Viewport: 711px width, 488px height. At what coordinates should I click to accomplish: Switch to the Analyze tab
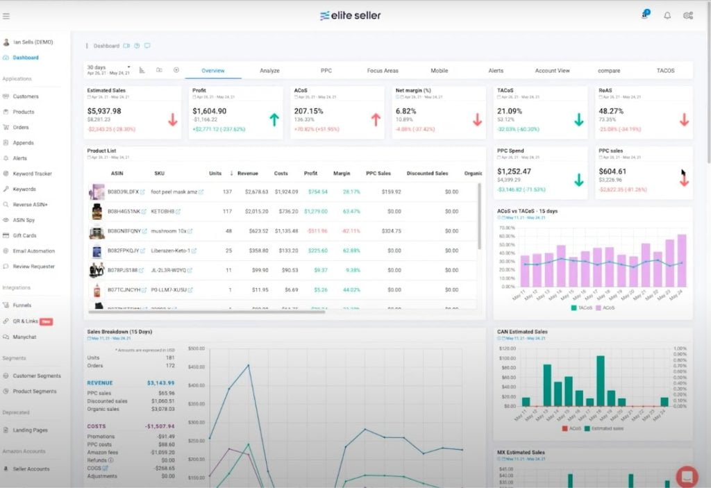point(269,71)
